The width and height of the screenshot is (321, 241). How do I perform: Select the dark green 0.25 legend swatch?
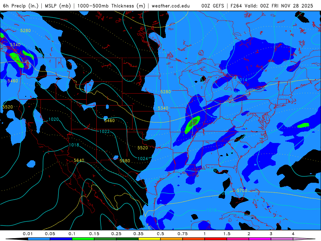point(127,239)
